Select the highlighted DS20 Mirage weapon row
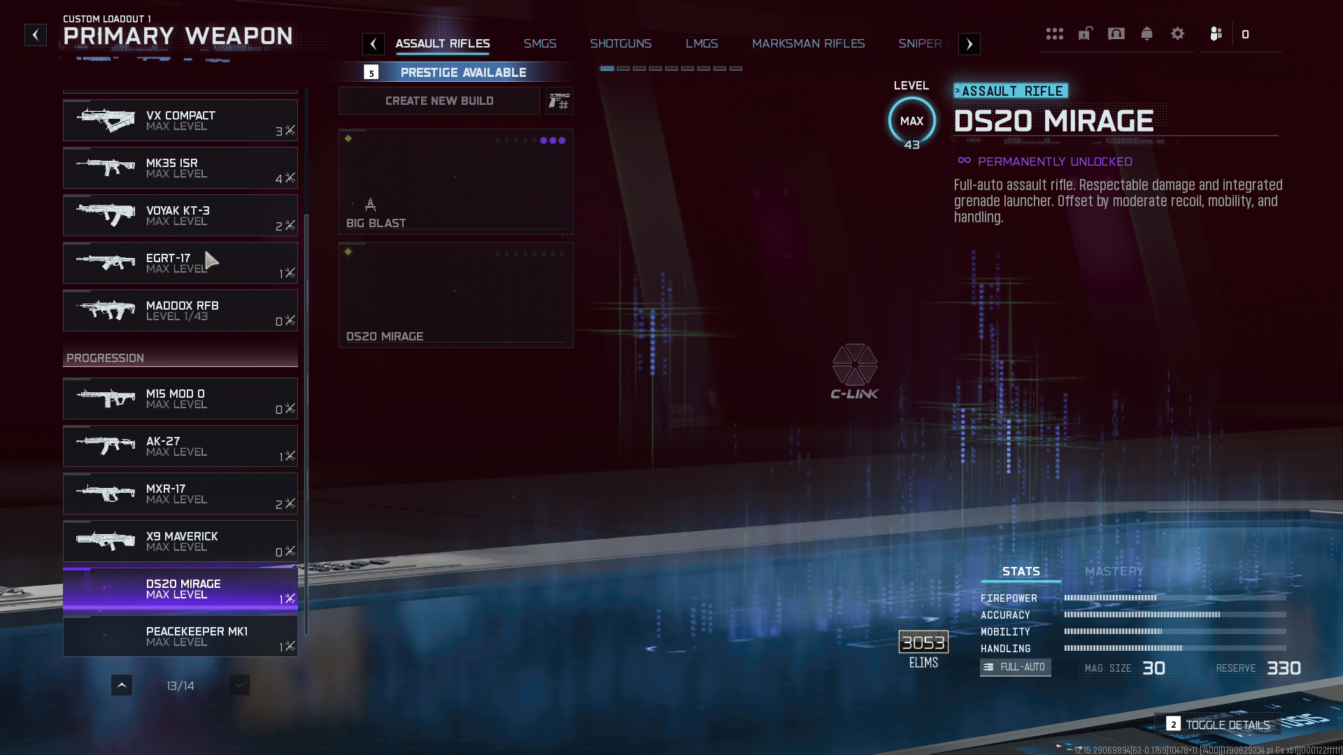The image size is (1343, 755). point(180,589)
